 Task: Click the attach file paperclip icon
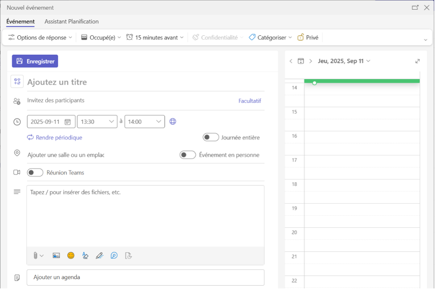pyautogui.click(x=35, y=255)
